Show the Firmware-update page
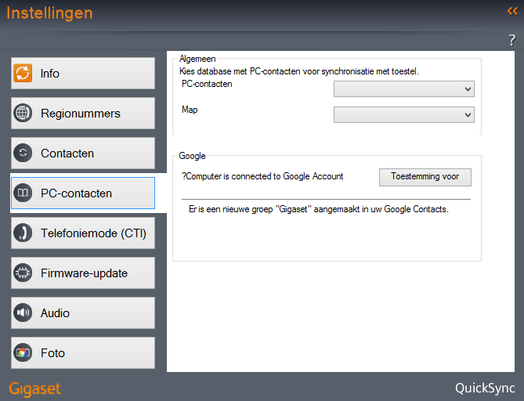The image size is (524, 401). pyautogui.click(x=83, y=273)
